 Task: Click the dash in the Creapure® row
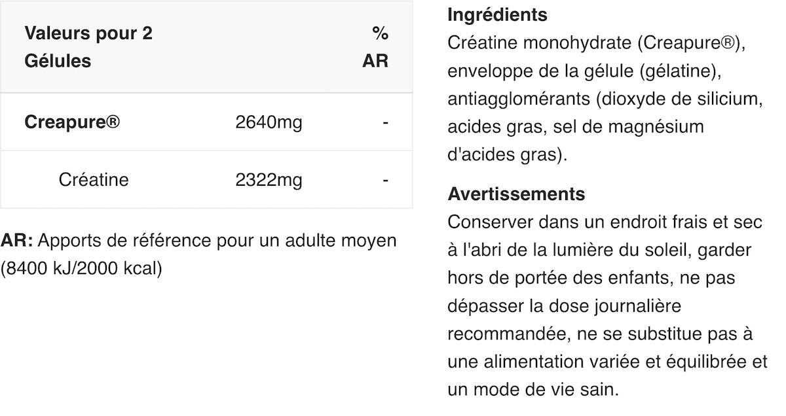[385, 122]
